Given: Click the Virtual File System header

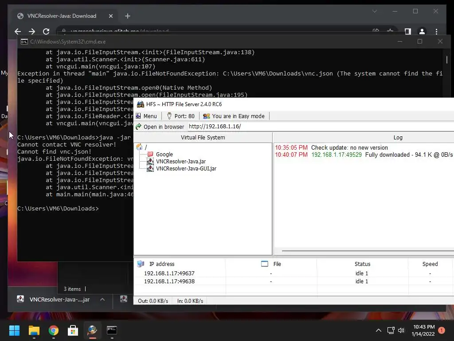Looking at the screenshot, I should click(203, 138).
